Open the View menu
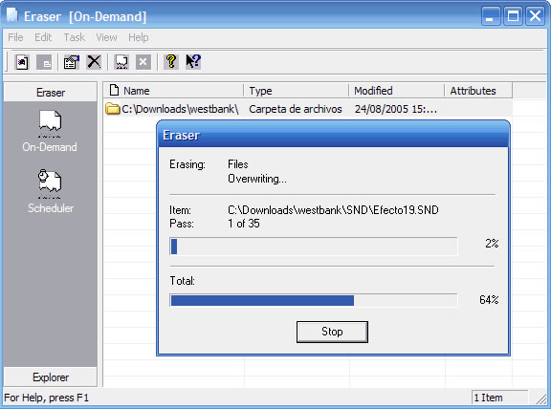551x409 pixels. pos(106,37)
